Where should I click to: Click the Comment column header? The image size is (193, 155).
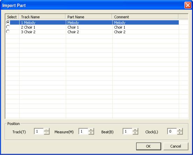tap(145, 17)
